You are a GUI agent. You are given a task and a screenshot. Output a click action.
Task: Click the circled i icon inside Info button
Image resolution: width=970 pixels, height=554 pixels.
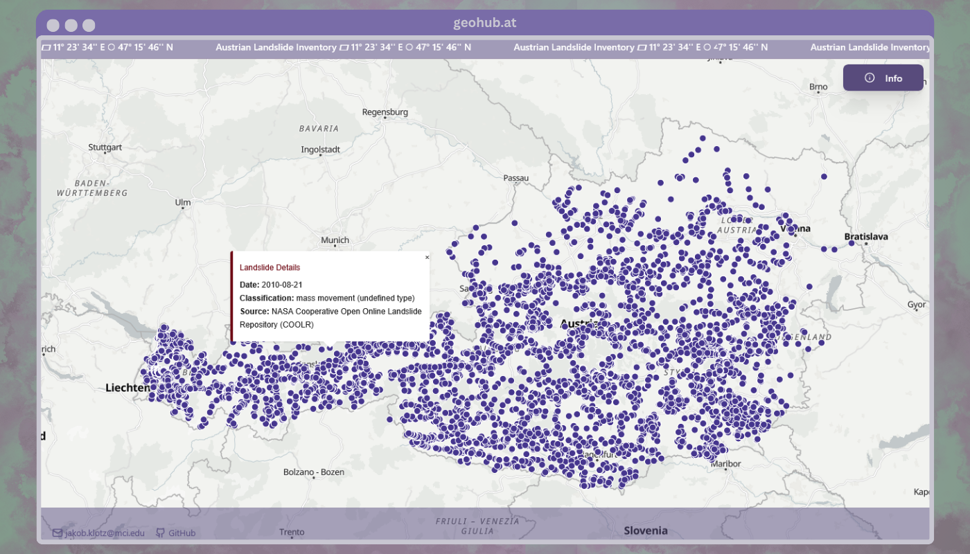[870, 78]
